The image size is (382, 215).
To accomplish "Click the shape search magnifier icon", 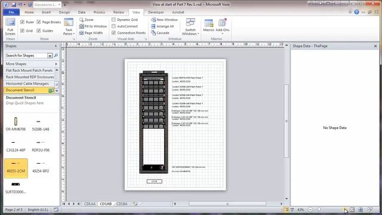I will [x=56, y=56].
